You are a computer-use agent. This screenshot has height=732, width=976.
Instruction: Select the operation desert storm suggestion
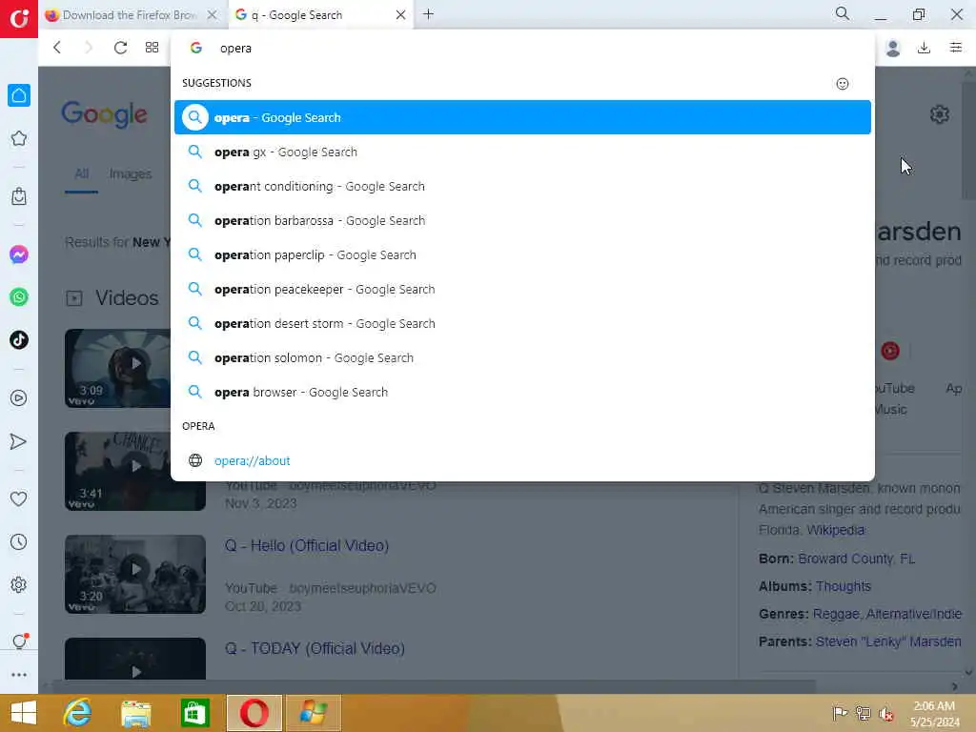[523, 324]
